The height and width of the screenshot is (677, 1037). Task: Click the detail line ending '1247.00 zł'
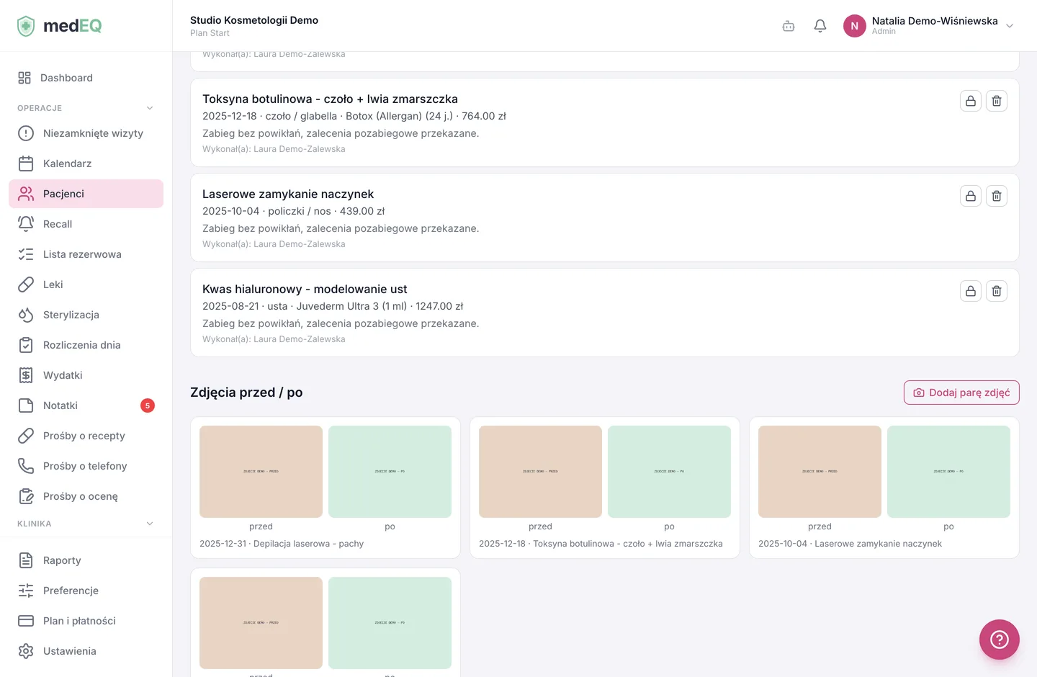(333, 306)
